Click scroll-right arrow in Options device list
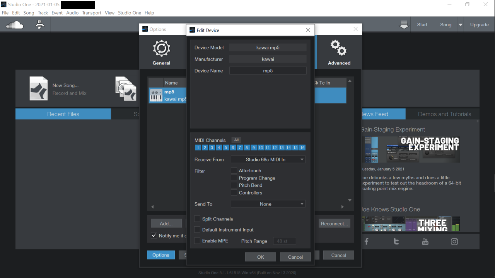Screen dimensions: 495x278 [x=342, y=207]
